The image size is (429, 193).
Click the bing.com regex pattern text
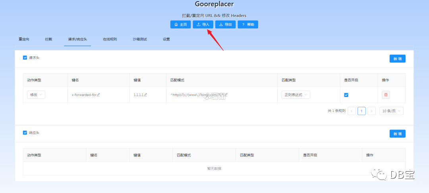(x=197, y=95)
